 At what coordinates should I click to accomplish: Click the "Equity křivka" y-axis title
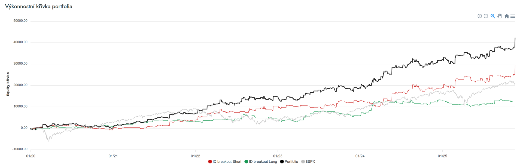(8, 84)
